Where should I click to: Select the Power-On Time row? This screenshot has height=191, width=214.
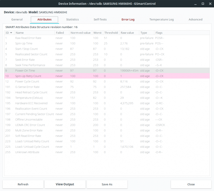(107, 71)
